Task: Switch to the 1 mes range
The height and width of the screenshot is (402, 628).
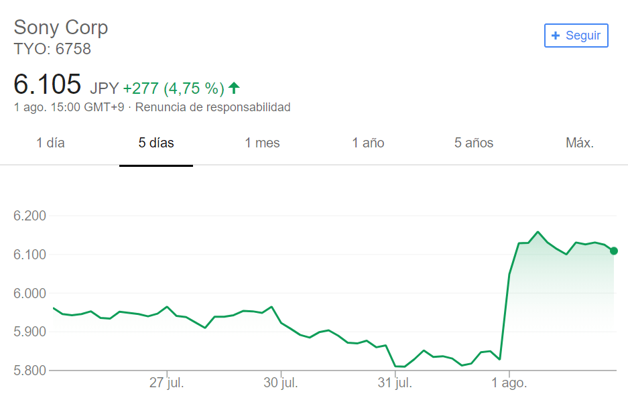Action: 262,143
